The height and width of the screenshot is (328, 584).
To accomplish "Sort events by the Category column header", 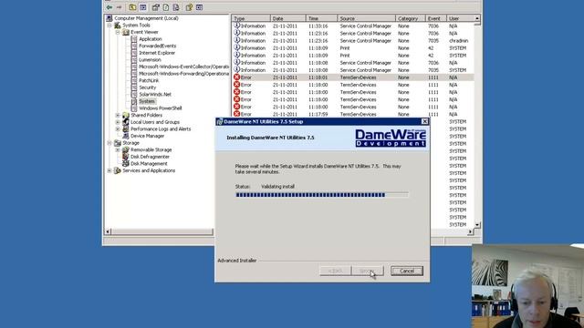I will [410, 18].
